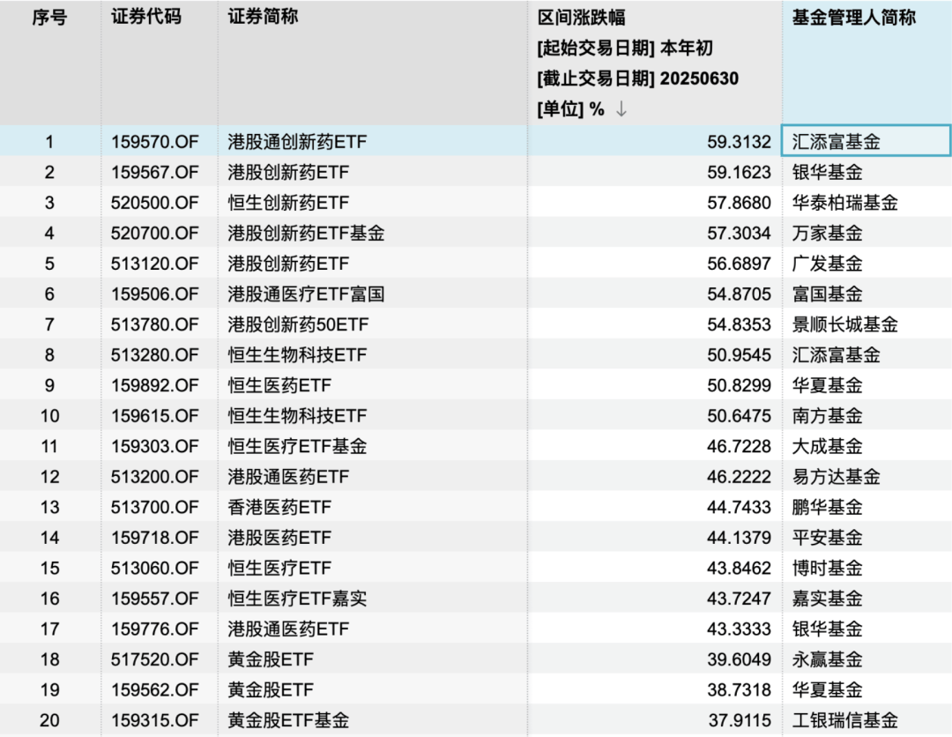Image resolution: width=952 pixels, height=737 pixels.
Task: Click selected manager cell 汇添富基金 in row 1
Action: (866, 141)
